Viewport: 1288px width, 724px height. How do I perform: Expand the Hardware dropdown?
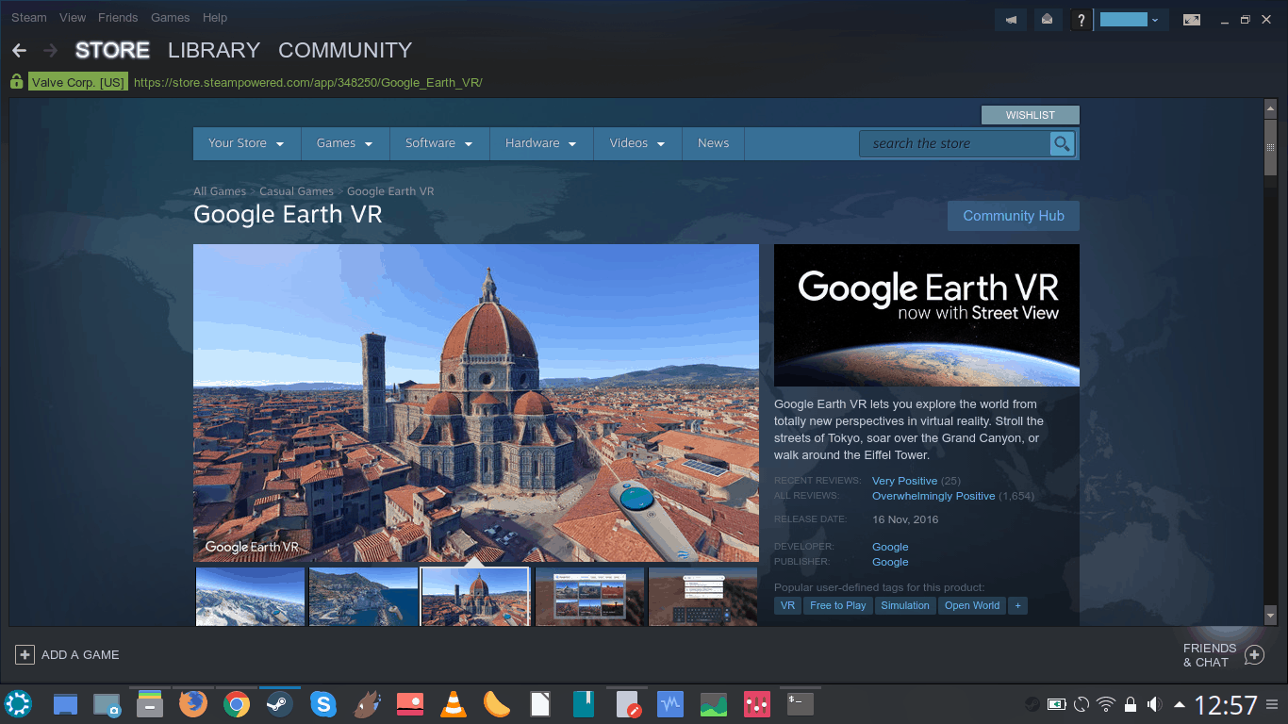coord(541,143)
